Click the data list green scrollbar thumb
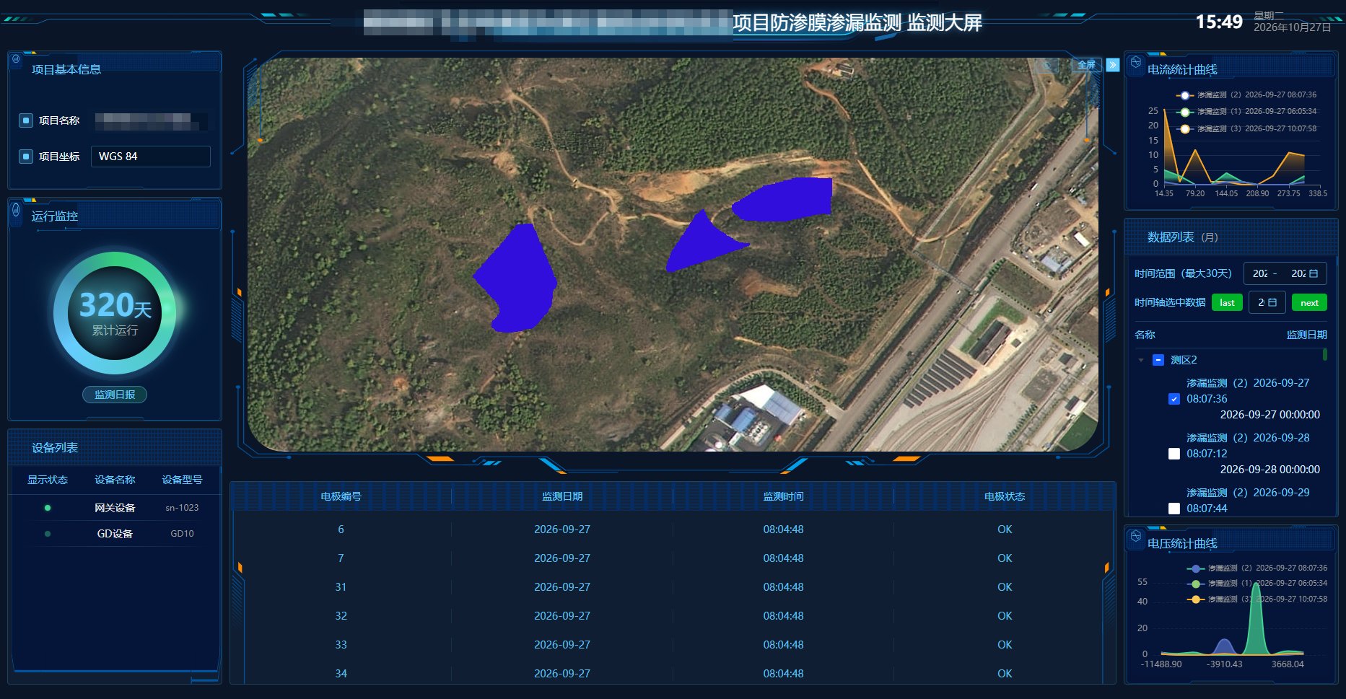The width and height of the screenshot is (1346, 699). click(x=1324, y=354)
